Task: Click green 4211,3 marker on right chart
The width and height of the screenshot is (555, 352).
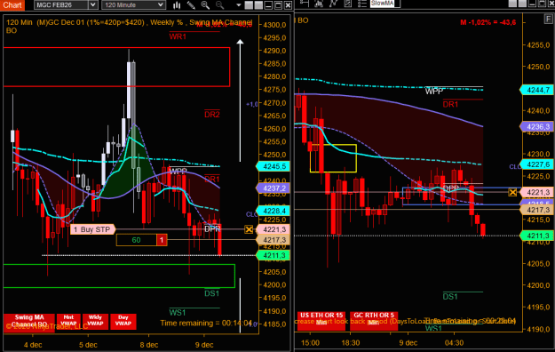Action: tap(537, 236)
